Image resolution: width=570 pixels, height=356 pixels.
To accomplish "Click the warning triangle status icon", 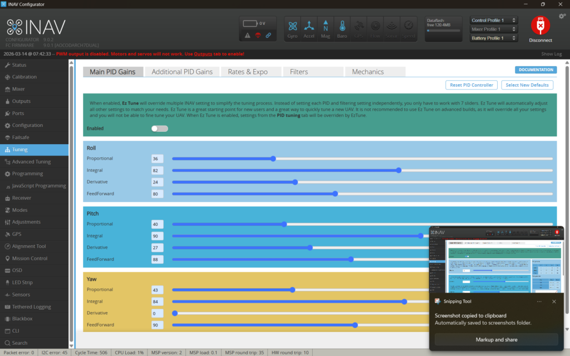I will click(248, 36).
